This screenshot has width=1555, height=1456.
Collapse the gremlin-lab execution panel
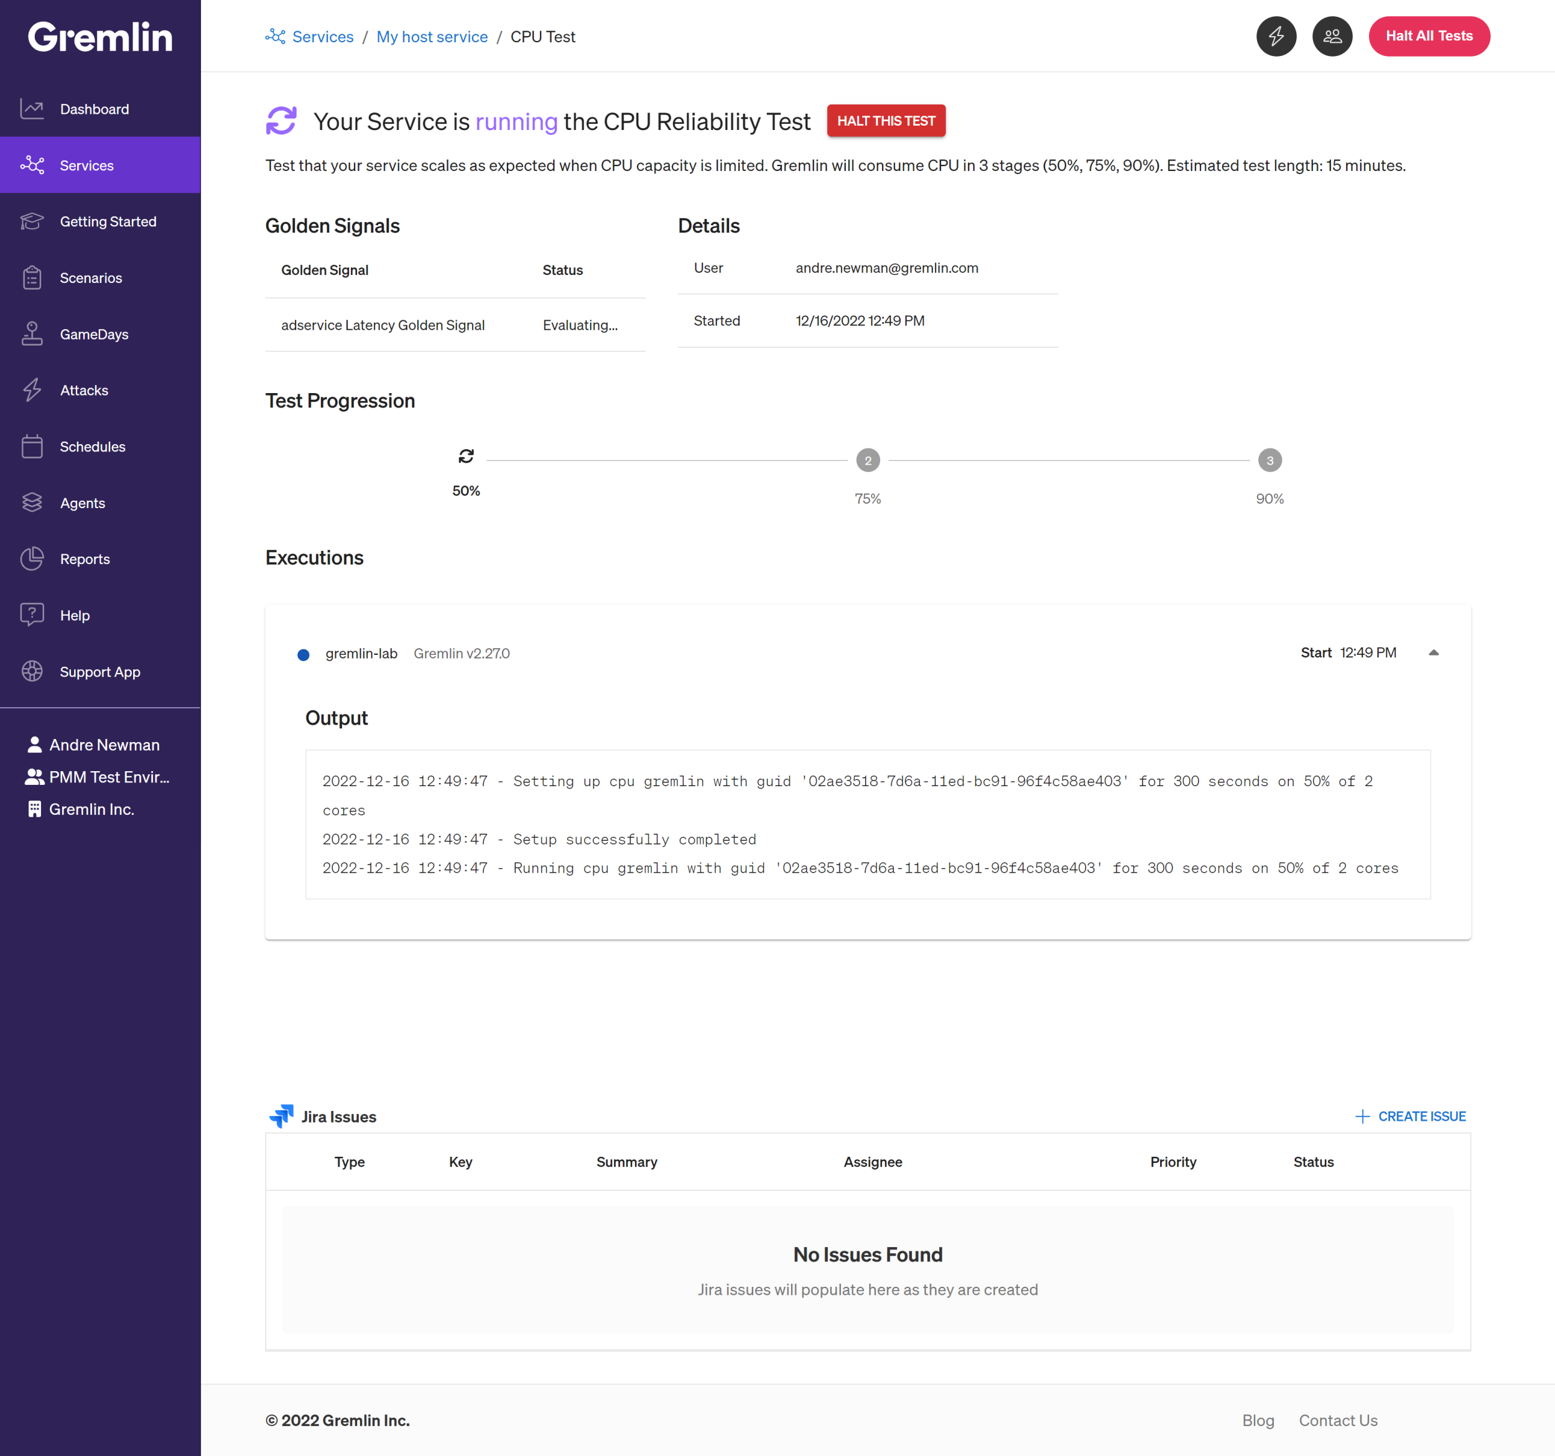pos(1434,653)
